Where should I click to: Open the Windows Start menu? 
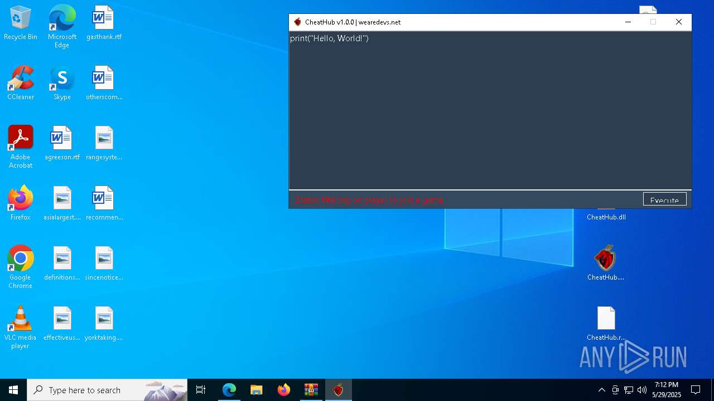tap(13, 390)
